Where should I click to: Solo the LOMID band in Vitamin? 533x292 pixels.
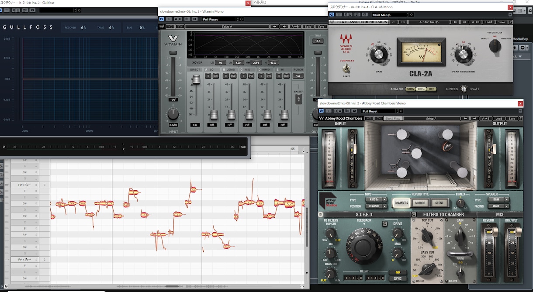tap(226, 76)
